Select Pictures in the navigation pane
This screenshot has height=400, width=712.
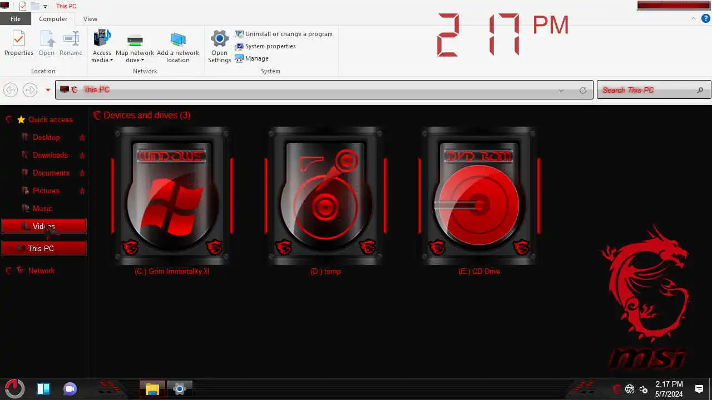pyautogui.click(x=46, y=191)
